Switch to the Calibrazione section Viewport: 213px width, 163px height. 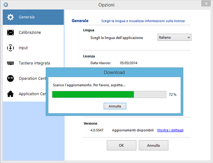coord(33,32)
